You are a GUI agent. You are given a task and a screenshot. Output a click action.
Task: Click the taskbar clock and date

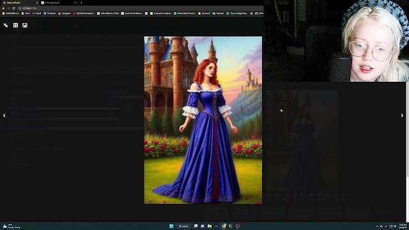[x=403, y=226]
